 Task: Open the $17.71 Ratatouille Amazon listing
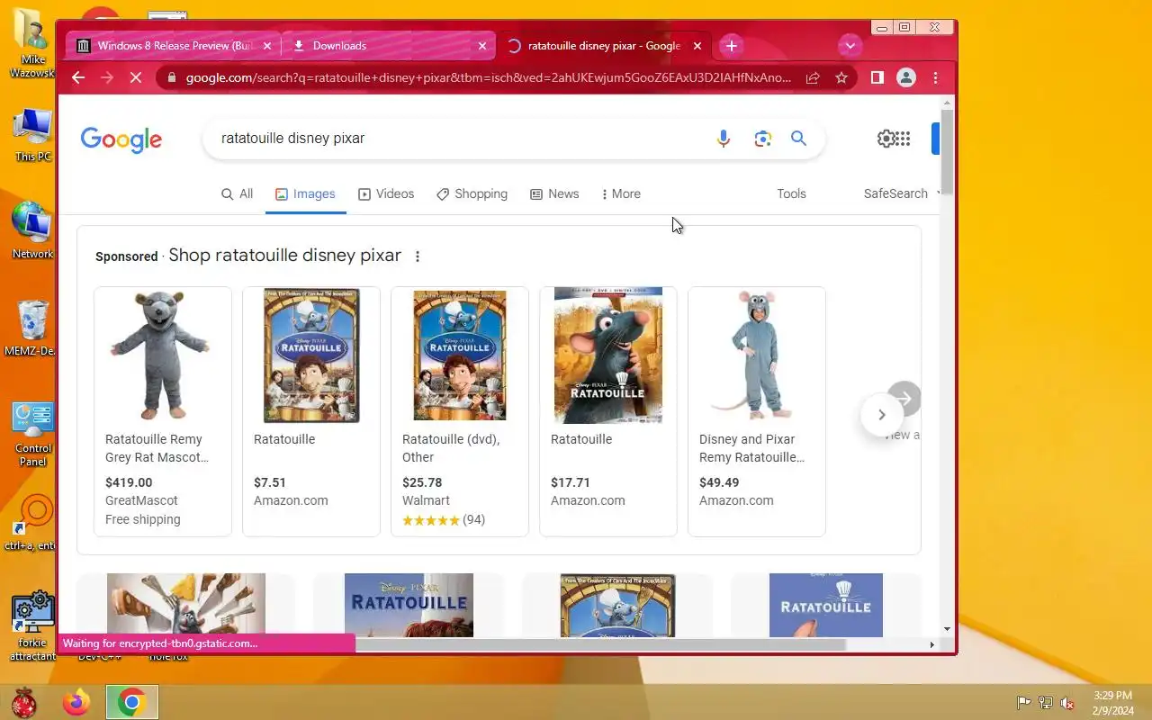tap(608, 411)
